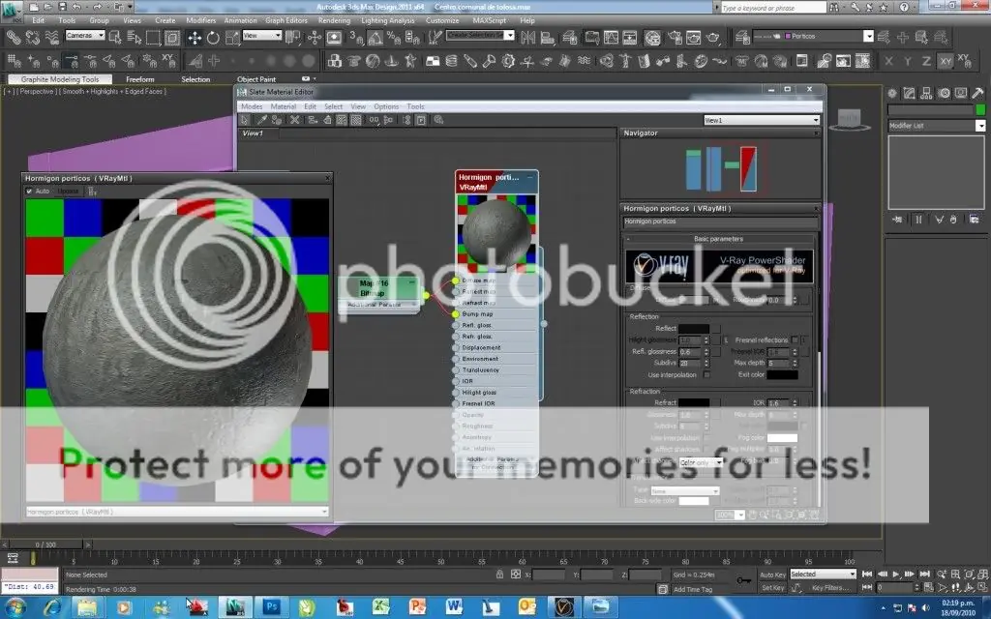This screenshot has width=991, height=619.
Task: Open Material menu in Slate editor
Action: point(284,106)
